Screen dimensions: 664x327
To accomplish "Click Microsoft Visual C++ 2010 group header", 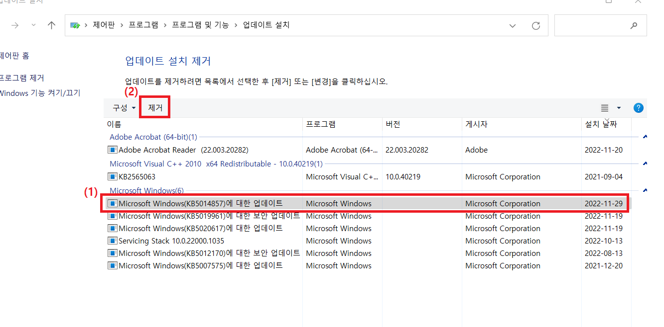I will (216, 163).
